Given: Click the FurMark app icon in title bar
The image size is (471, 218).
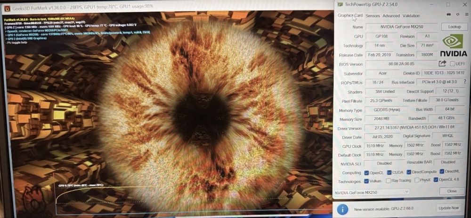Looking at the screenshot, I should 7,8.
